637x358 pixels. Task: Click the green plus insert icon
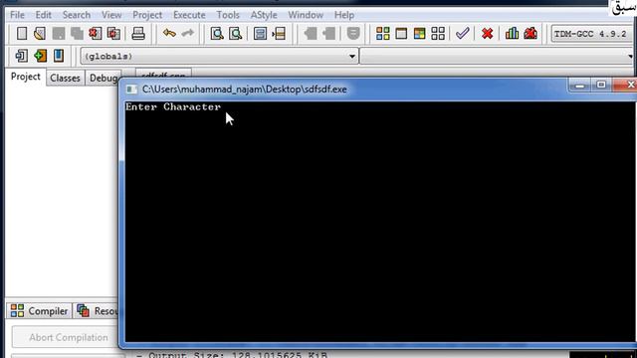[x=40, y=56]
